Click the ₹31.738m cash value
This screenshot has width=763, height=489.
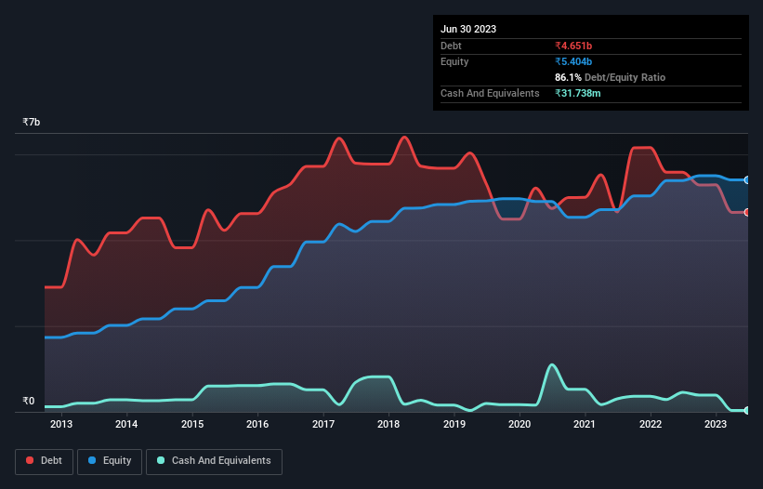(x=578, y=93)
